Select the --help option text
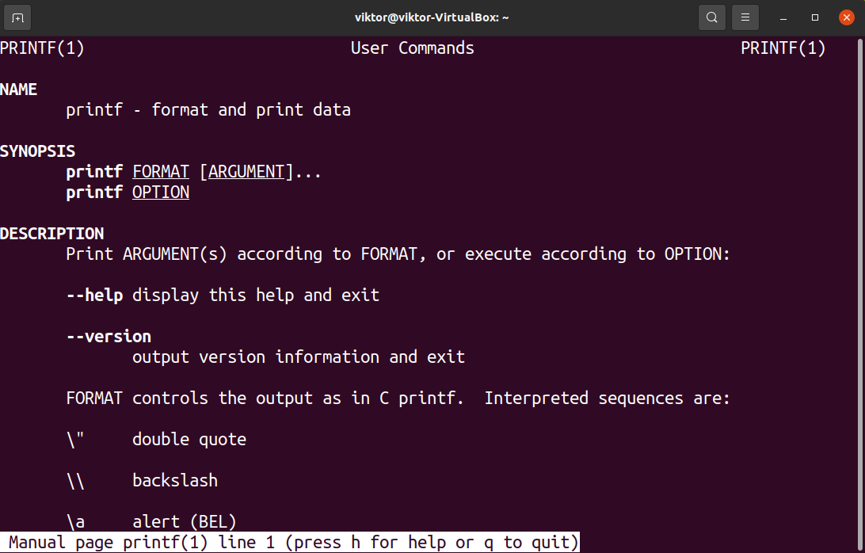Viewport: 865px width, 553px height. pyautogui.click(x=93, y=295)
